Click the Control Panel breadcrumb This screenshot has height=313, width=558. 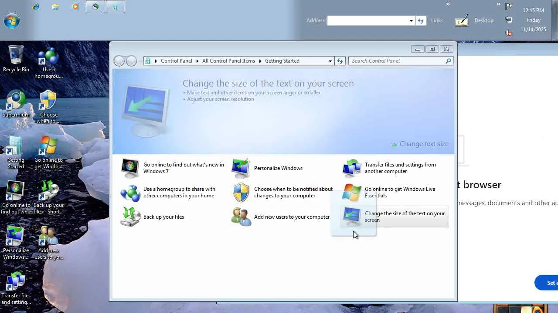point(177,61)
